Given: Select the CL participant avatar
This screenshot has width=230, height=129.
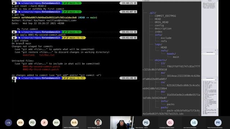Looking at the screenshot, I should click(170, 123).
